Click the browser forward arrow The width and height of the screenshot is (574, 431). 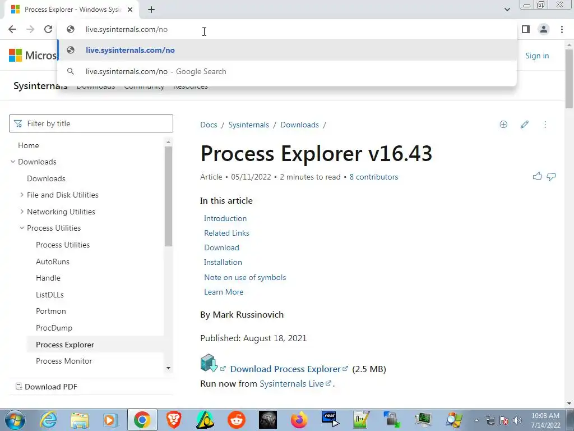[x=30, y=29]
